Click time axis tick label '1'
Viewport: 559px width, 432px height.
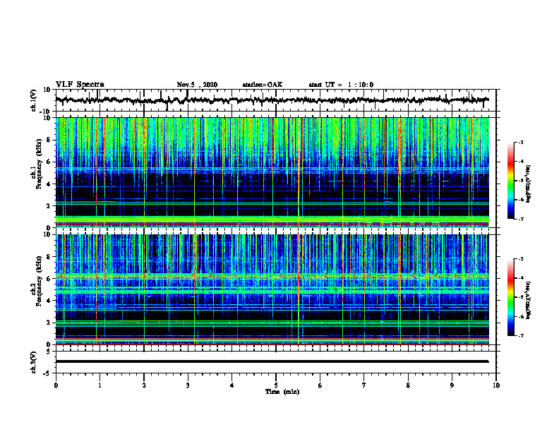(100, 385)
